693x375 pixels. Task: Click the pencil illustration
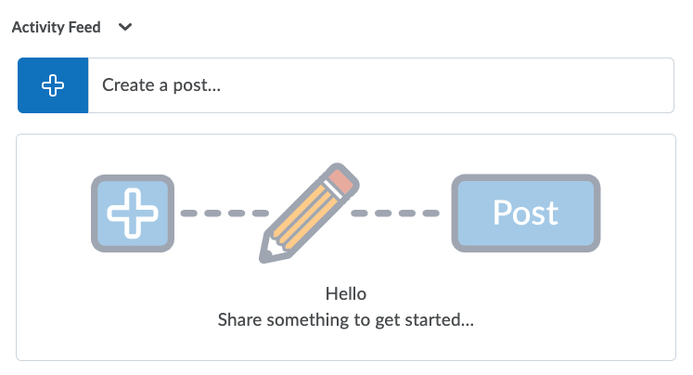(306, 213)
